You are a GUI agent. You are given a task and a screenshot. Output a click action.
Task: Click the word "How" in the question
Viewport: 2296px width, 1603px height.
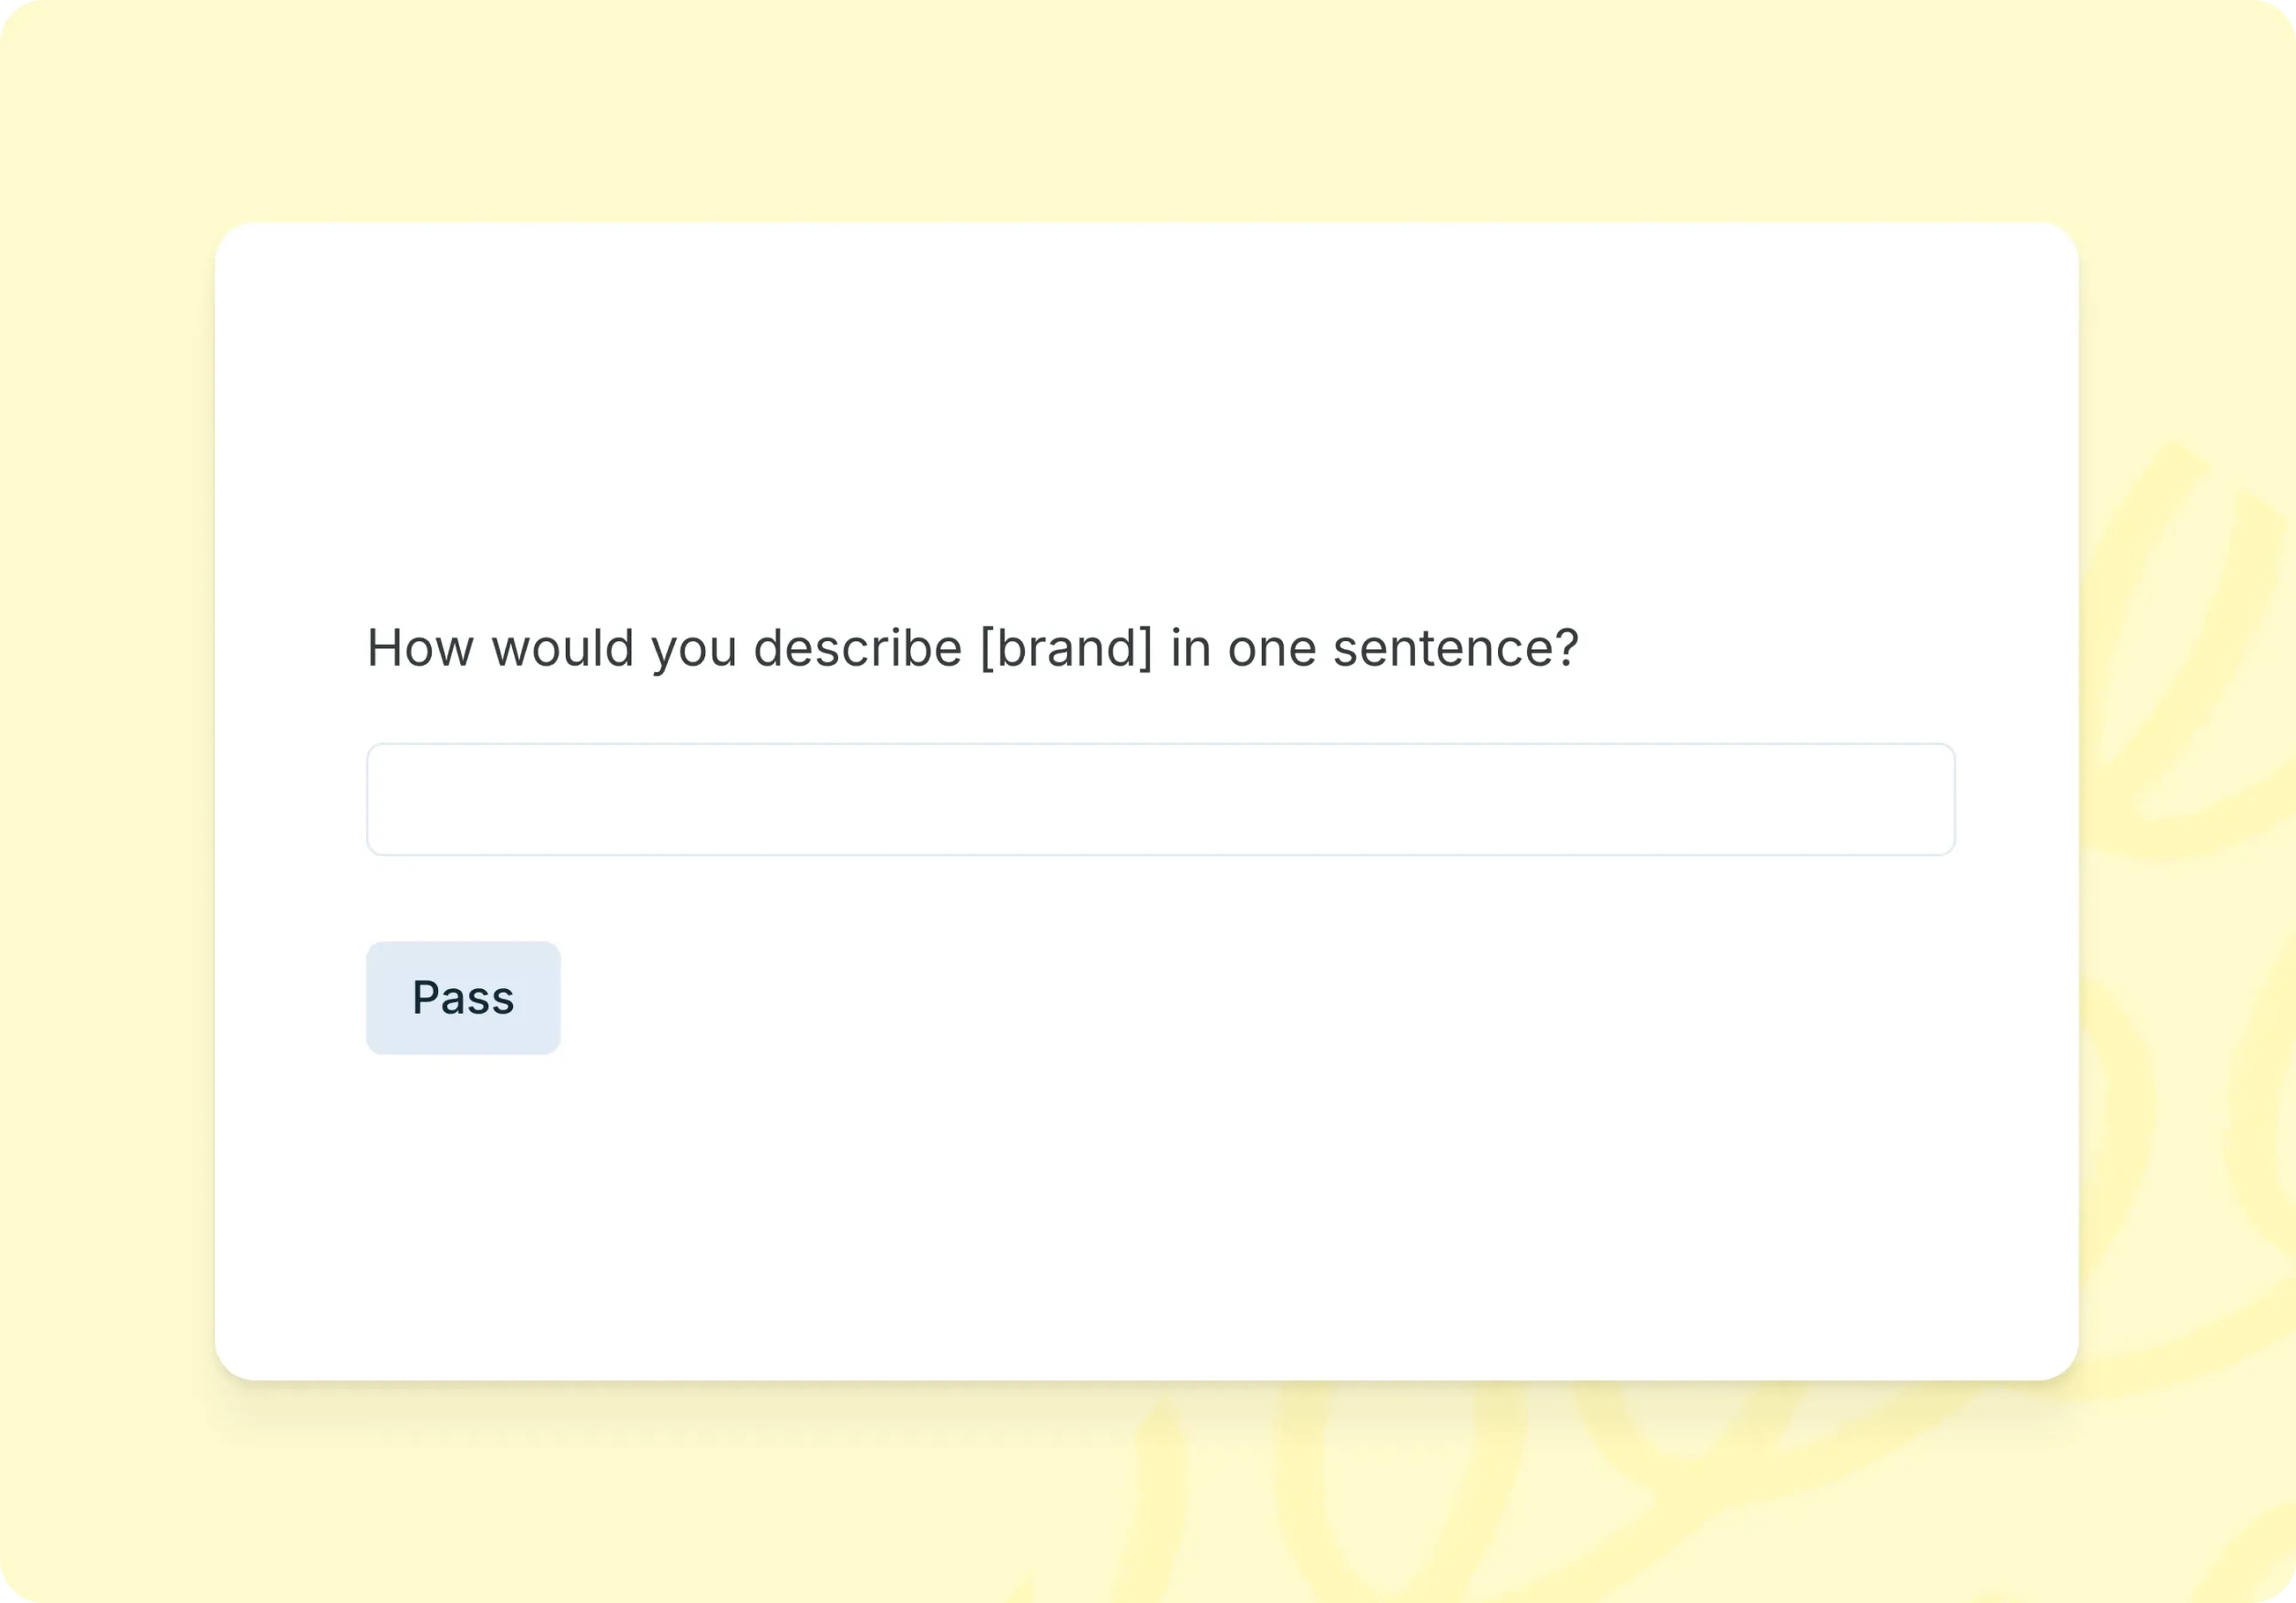420,648
